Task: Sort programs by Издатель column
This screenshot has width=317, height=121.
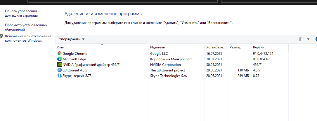Action: tap(176, 48)
